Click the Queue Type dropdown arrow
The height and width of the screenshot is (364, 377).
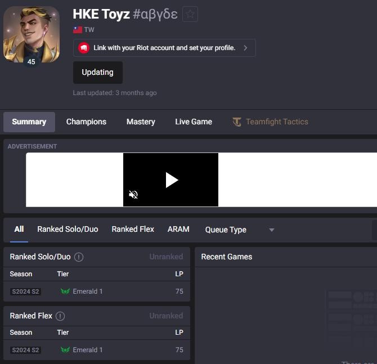pos(272,230)
